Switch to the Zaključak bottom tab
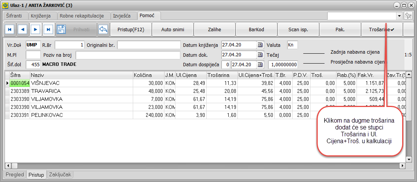417x182 pixels. point(60,175)
